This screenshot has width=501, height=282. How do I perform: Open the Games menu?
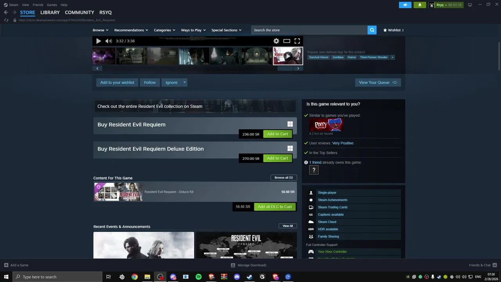pyautogui.click(x=52, y=5)
